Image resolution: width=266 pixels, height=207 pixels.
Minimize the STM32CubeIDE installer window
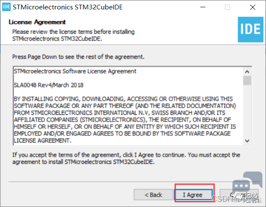pos(203,7)
